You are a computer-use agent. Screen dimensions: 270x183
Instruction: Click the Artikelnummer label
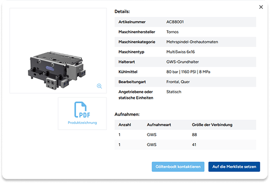(x=132, y=22)
